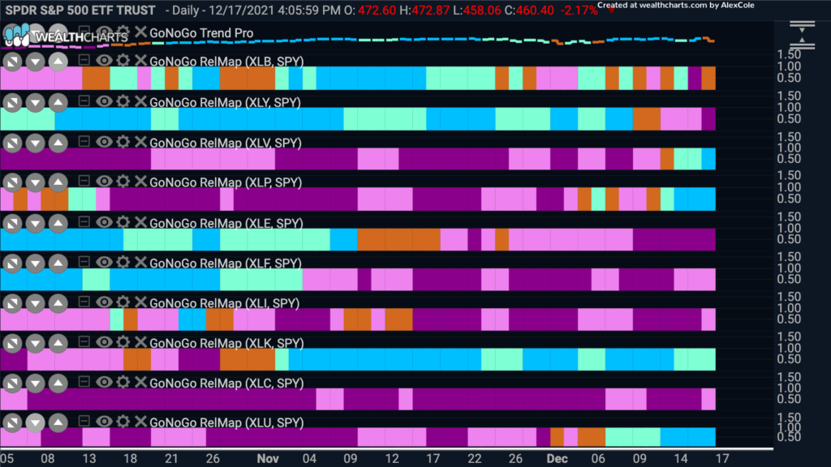Hide the RelMap XLK indicator via eye icon
Image resolution: width=831 pixels, height=467 pixels.
coord(104,342)
